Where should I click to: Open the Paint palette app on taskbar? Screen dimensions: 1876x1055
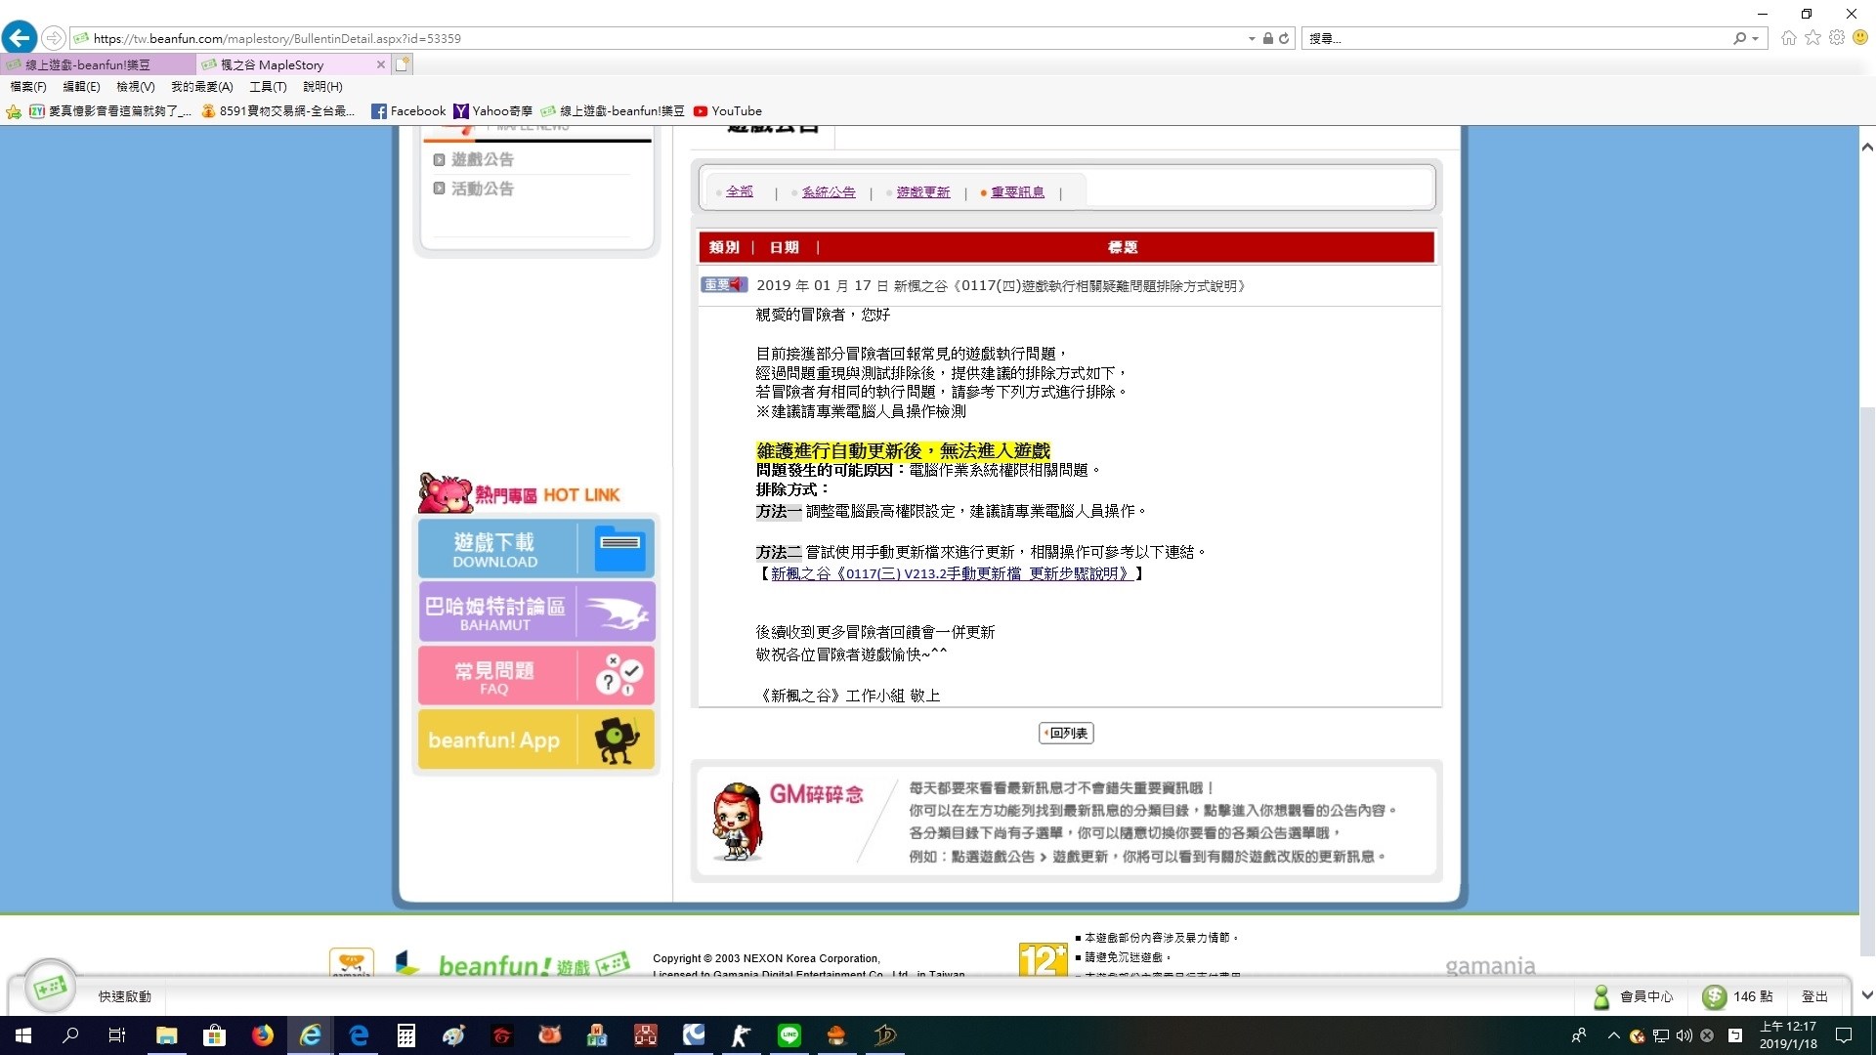tap(454, 1035)
